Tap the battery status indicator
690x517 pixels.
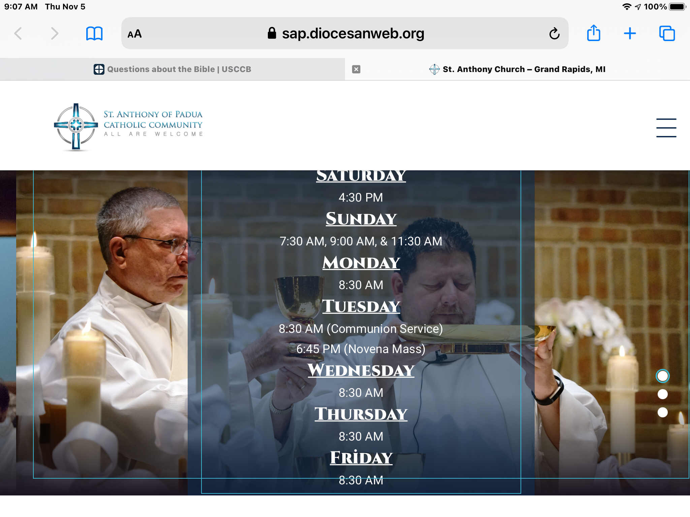click(x=677, y=7)
